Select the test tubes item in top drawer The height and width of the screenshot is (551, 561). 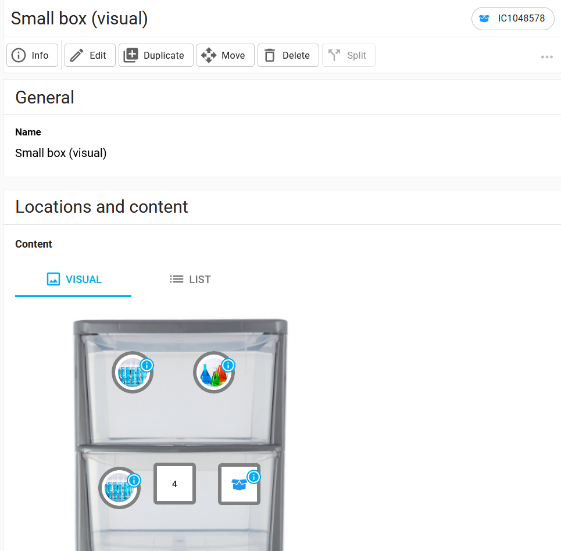133,373
